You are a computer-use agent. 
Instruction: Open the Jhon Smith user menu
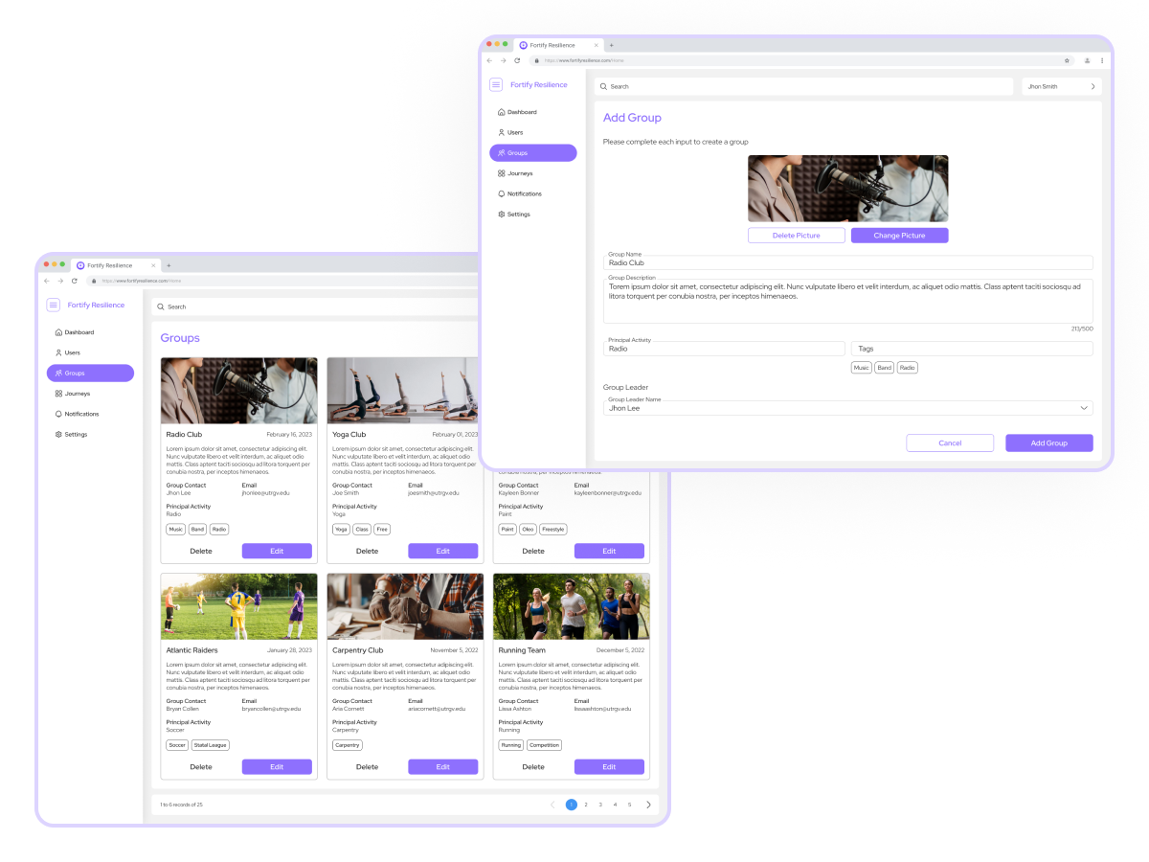(x=1062, y=86)
